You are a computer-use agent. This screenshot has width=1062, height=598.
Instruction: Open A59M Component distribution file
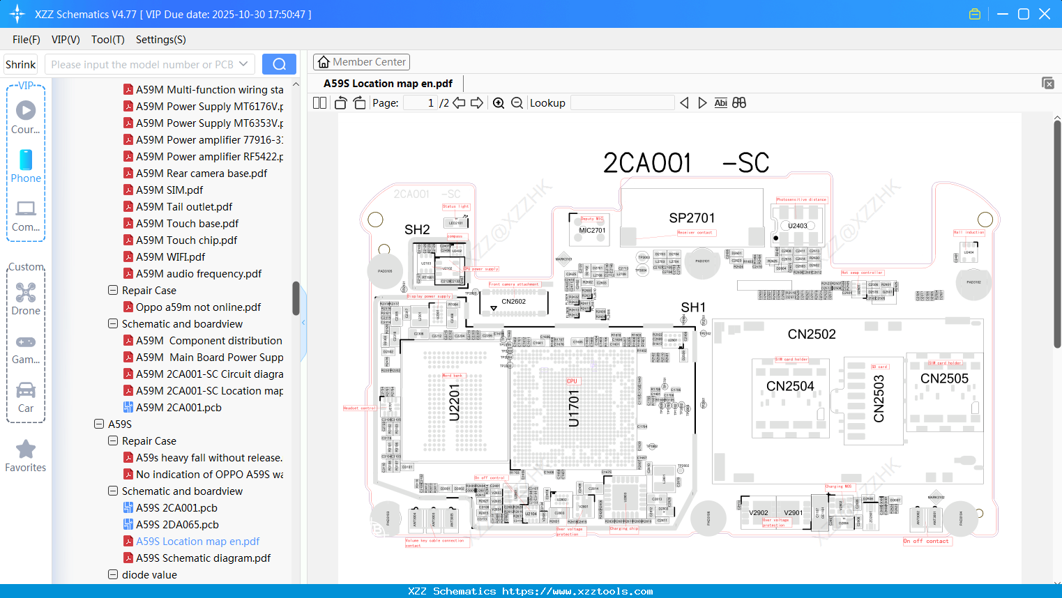click(209, 340)
